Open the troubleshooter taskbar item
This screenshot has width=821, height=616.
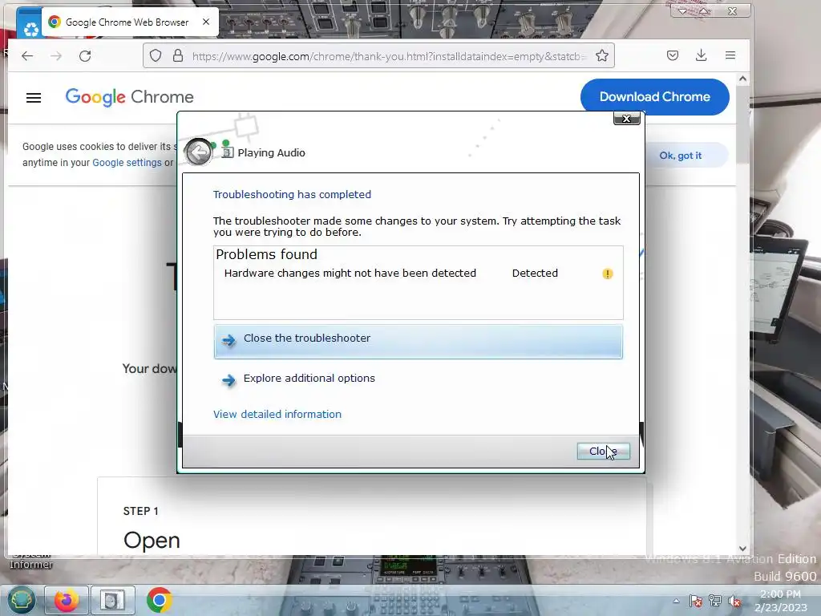tap(112, 600)
